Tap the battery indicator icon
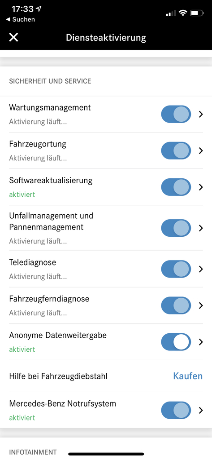 [x=197, y=13]
